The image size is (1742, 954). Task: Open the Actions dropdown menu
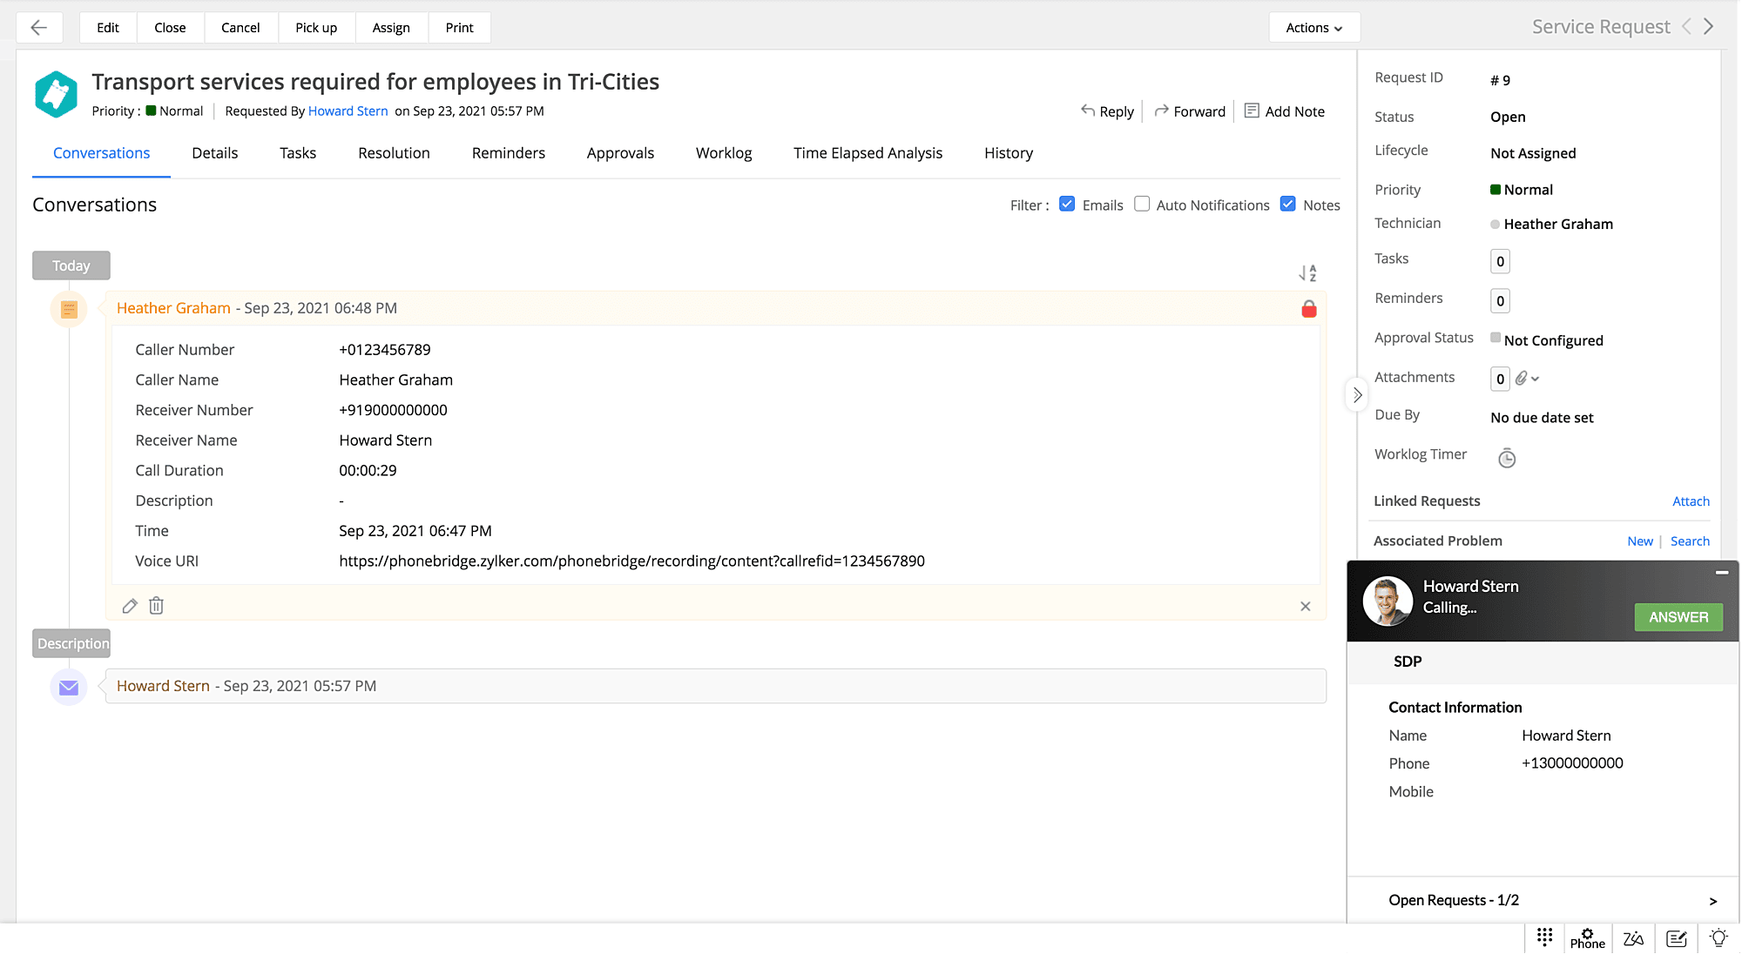pos(1313,28)
